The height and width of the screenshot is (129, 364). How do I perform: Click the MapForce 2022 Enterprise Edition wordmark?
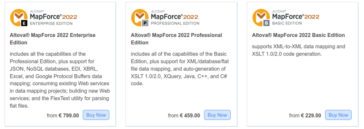(54, 18)
